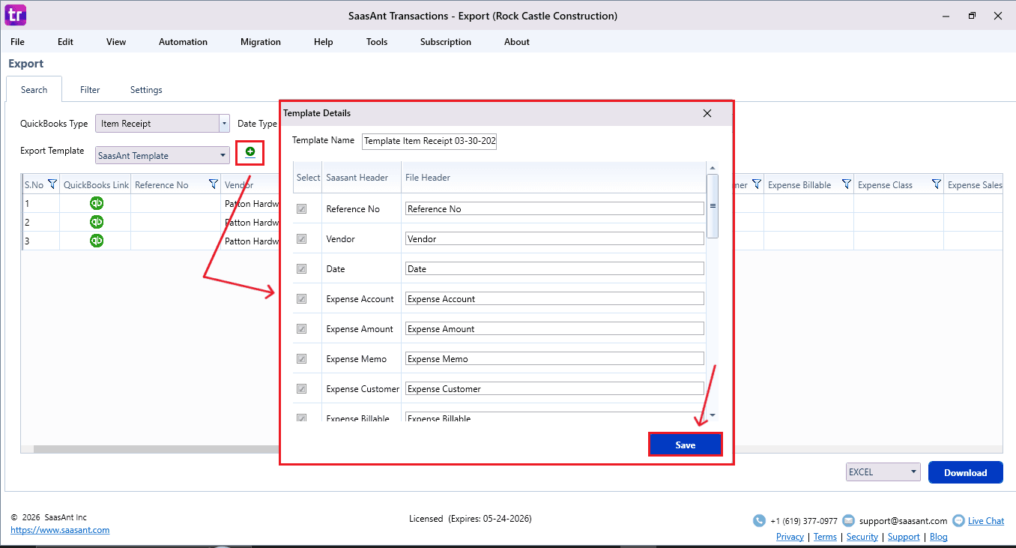The width and height of the screenshot is (1016, 548).
Task: Open the Terms link
Action: (x=825, y=537)
